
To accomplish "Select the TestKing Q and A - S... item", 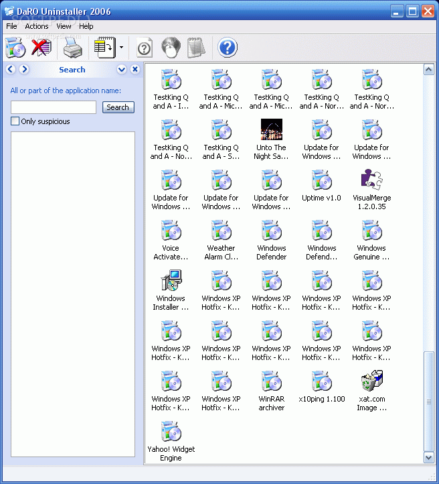I will tap(221, 140).
